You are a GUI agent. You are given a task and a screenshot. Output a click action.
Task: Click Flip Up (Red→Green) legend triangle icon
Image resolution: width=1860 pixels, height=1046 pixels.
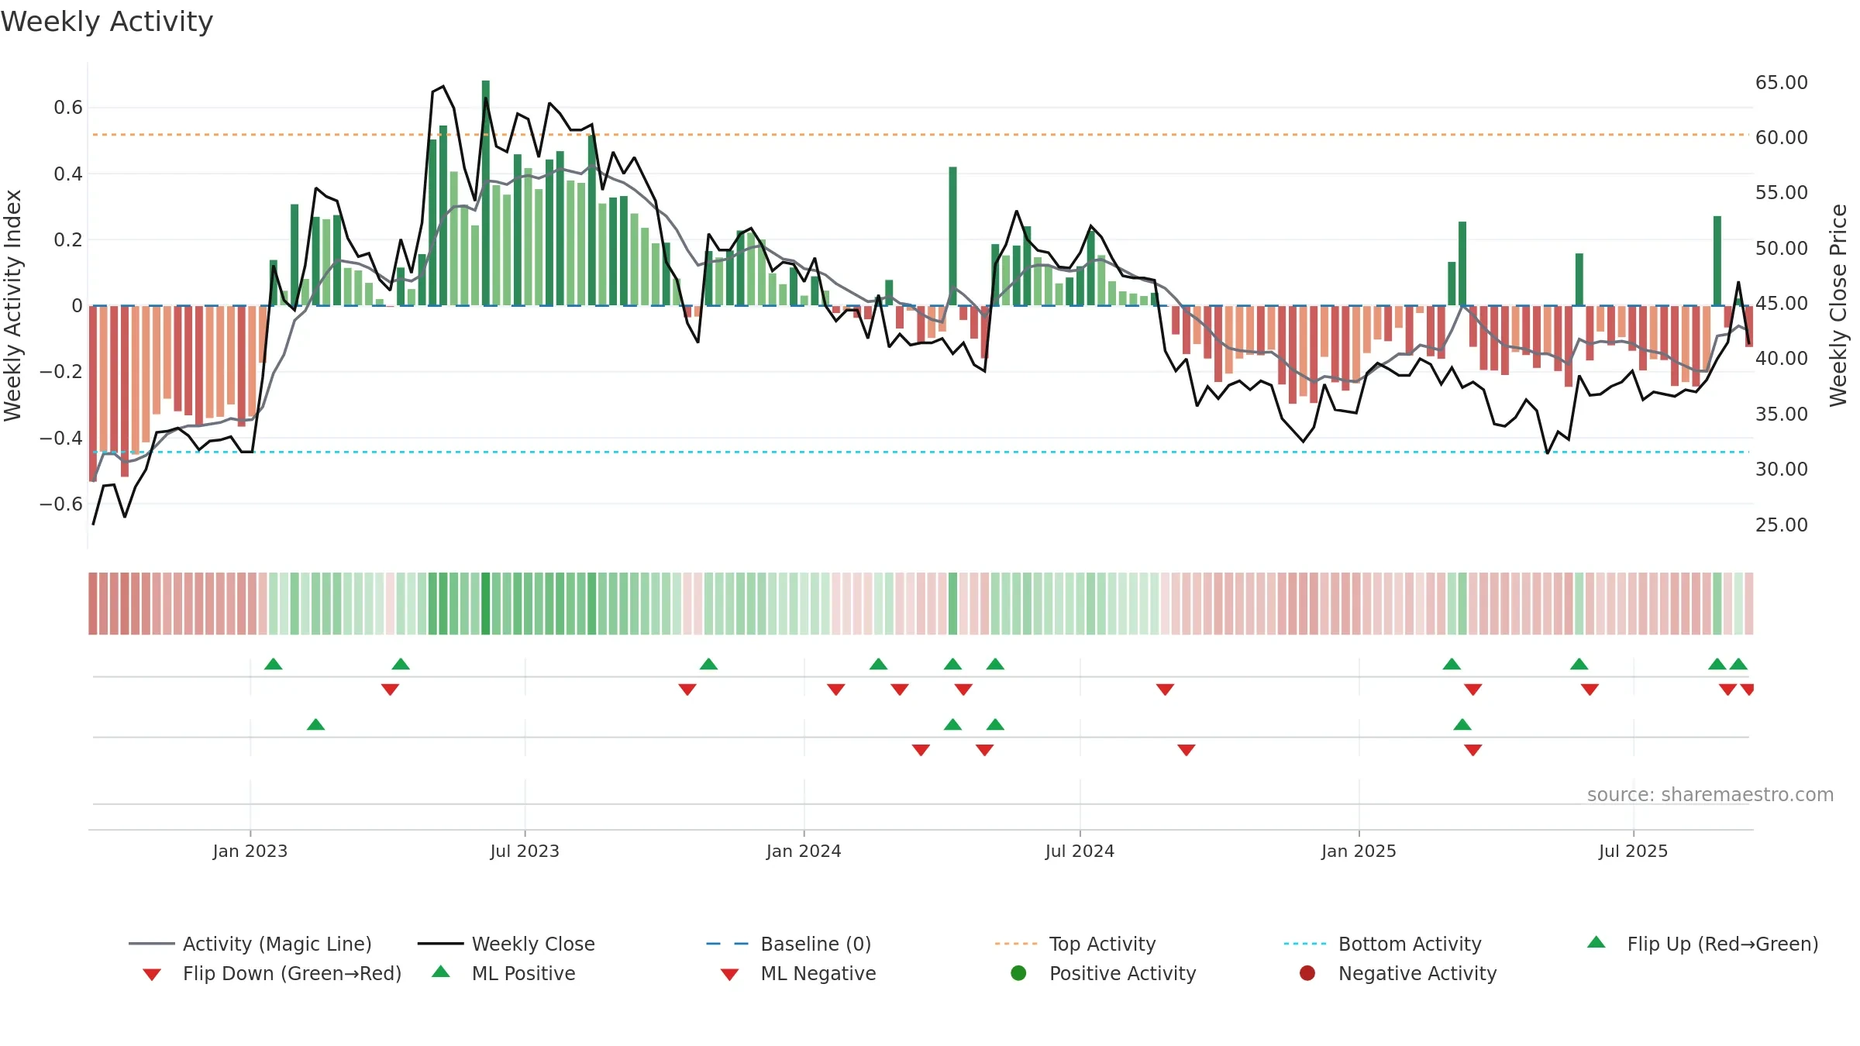point(1596,942)
